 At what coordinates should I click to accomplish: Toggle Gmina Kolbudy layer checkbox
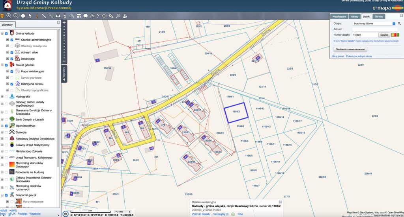[6, 33]
